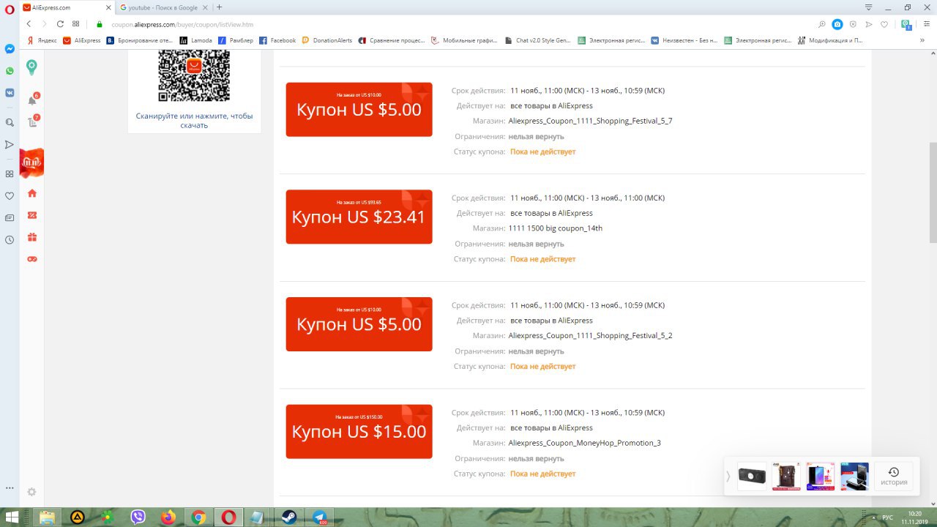Open the sidebar orders list icon
Viewport: 937px width, 527px height.
pyautogui.click(x=32, y=122)
